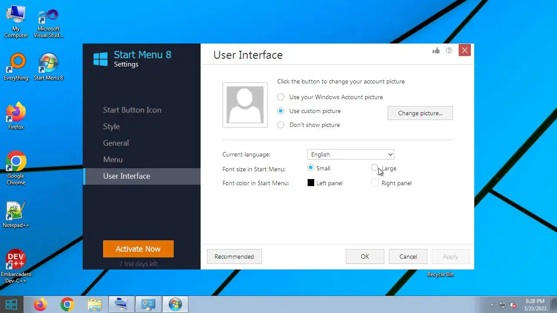557x313 pixels.
Task: Open the Current language dropdown
Action: (351, 154)
